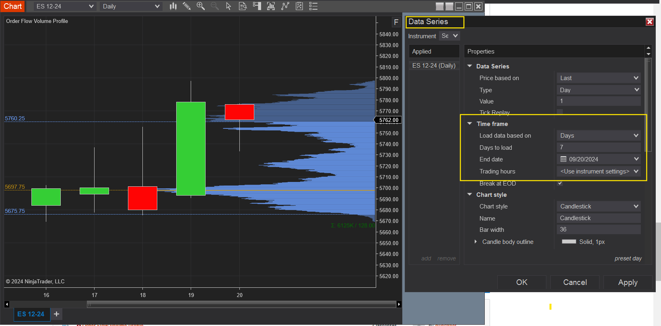Viewport: 661px width, 326px height.
Task: Click the F button at chart top-right
Action: pos(396,22)
